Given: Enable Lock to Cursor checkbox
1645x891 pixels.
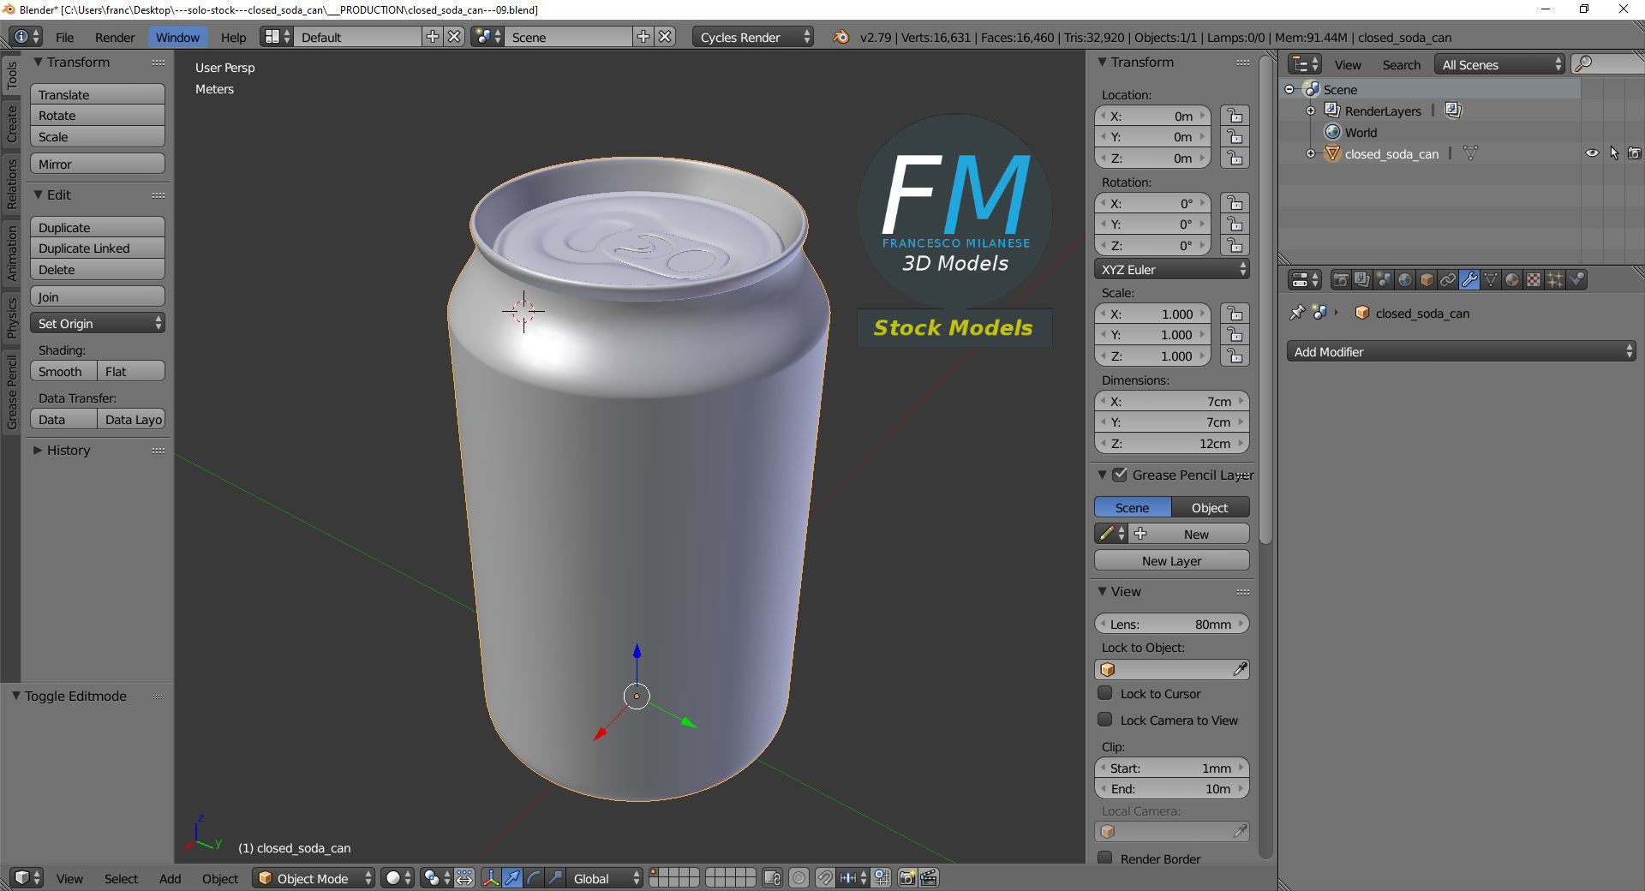Looking at the screenshot, I should pyautogui.click(x=1105, y=693).
